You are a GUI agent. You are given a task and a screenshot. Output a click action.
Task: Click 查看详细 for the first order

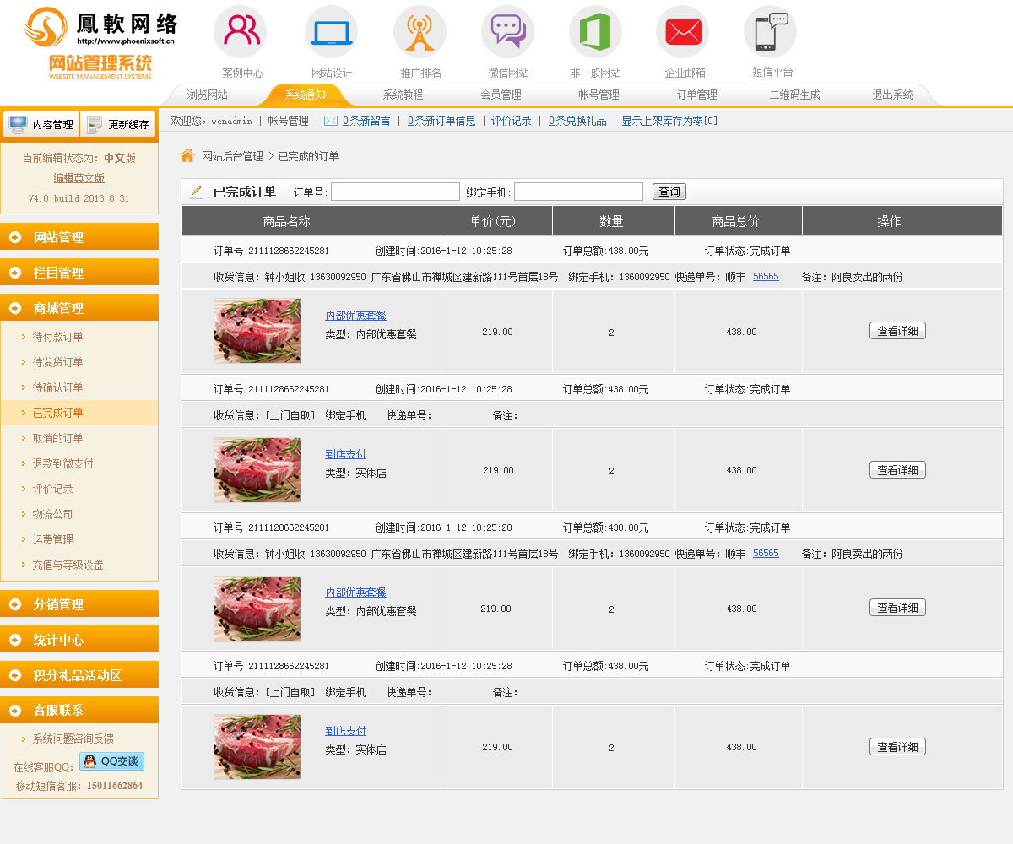click(897, 331)
